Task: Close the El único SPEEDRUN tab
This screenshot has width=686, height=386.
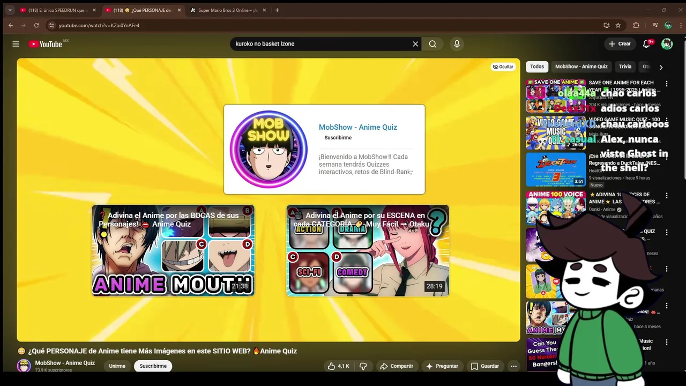Action: (x=94, y=10)
